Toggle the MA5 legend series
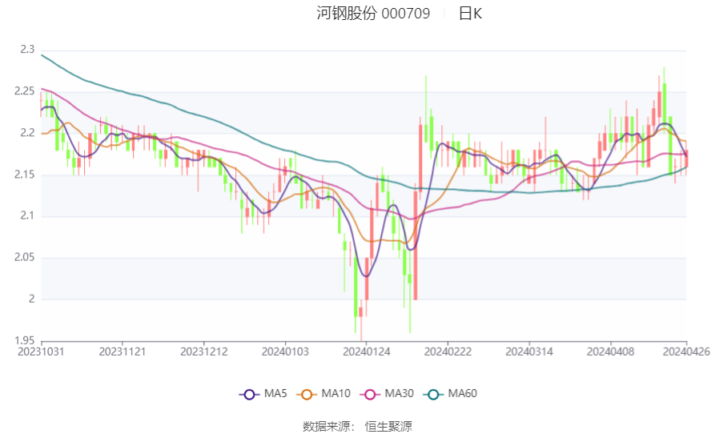 click(x=263, y=394)
